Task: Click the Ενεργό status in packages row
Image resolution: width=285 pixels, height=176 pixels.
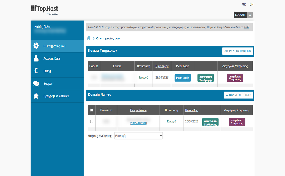Action: coord(143,78)
